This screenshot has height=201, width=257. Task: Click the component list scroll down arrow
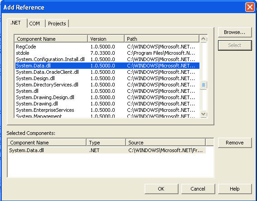(204, 114)
